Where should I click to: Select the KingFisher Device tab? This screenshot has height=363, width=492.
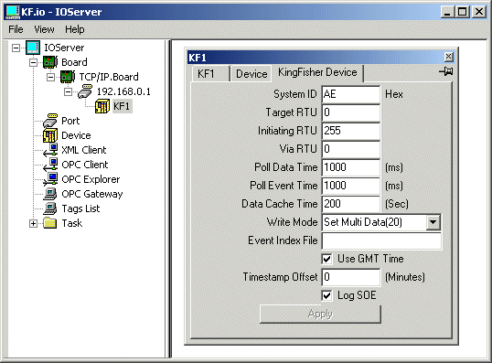point(317,72)
